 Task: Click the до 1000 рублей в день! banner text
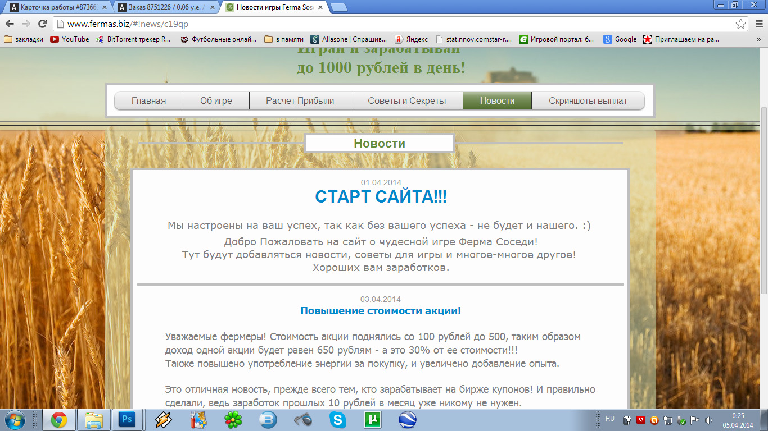[x=381, y=68]
